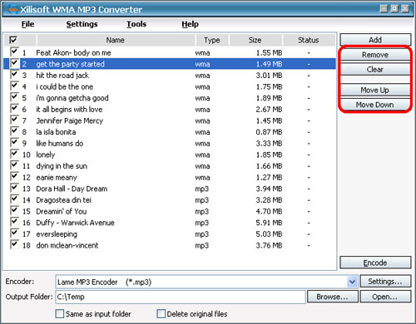The image size is (416, 324).
Task: Uncheck the la isla bonita checkbox
Action: [14, 131]
